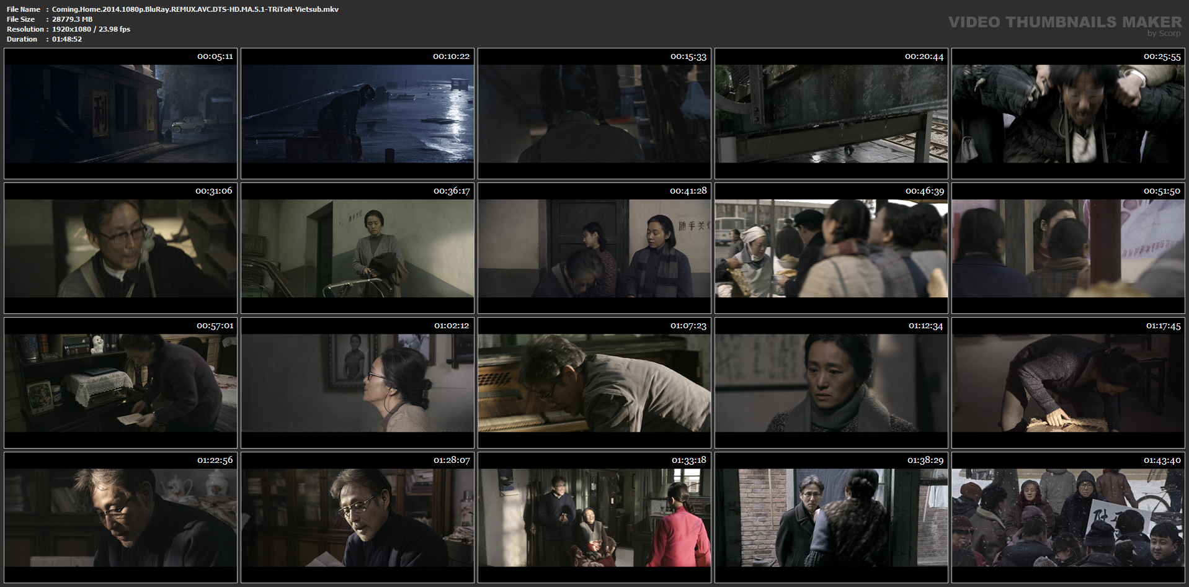Viewport: 1189px width, 587px height.
Task: Select the thumbnail at 00:05:11
Action: tap(120, 114)
